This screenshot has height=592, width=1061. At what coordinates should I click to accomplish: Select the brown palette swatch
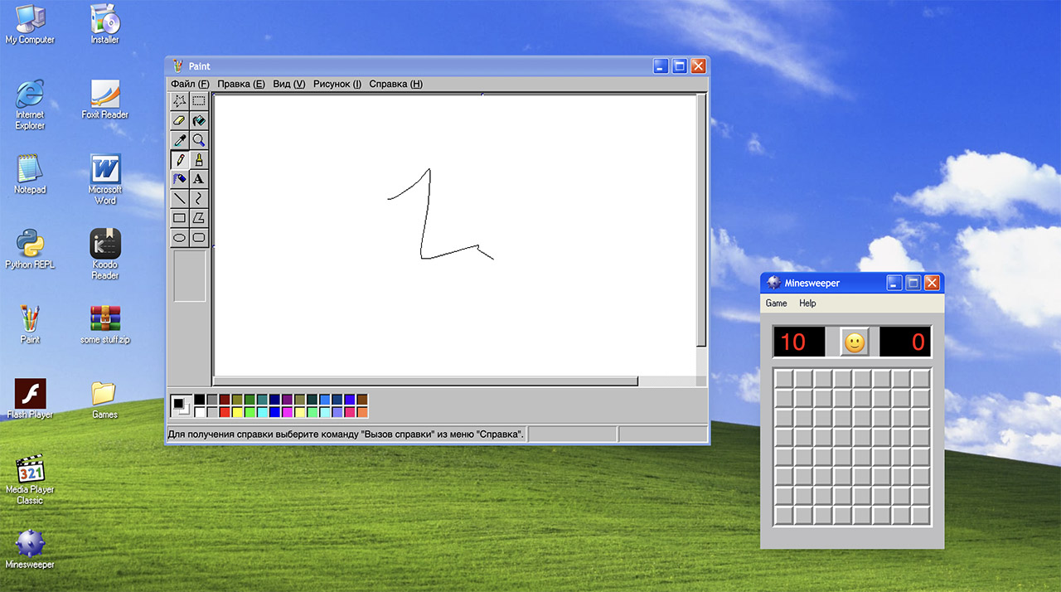[x=362, y=400]
